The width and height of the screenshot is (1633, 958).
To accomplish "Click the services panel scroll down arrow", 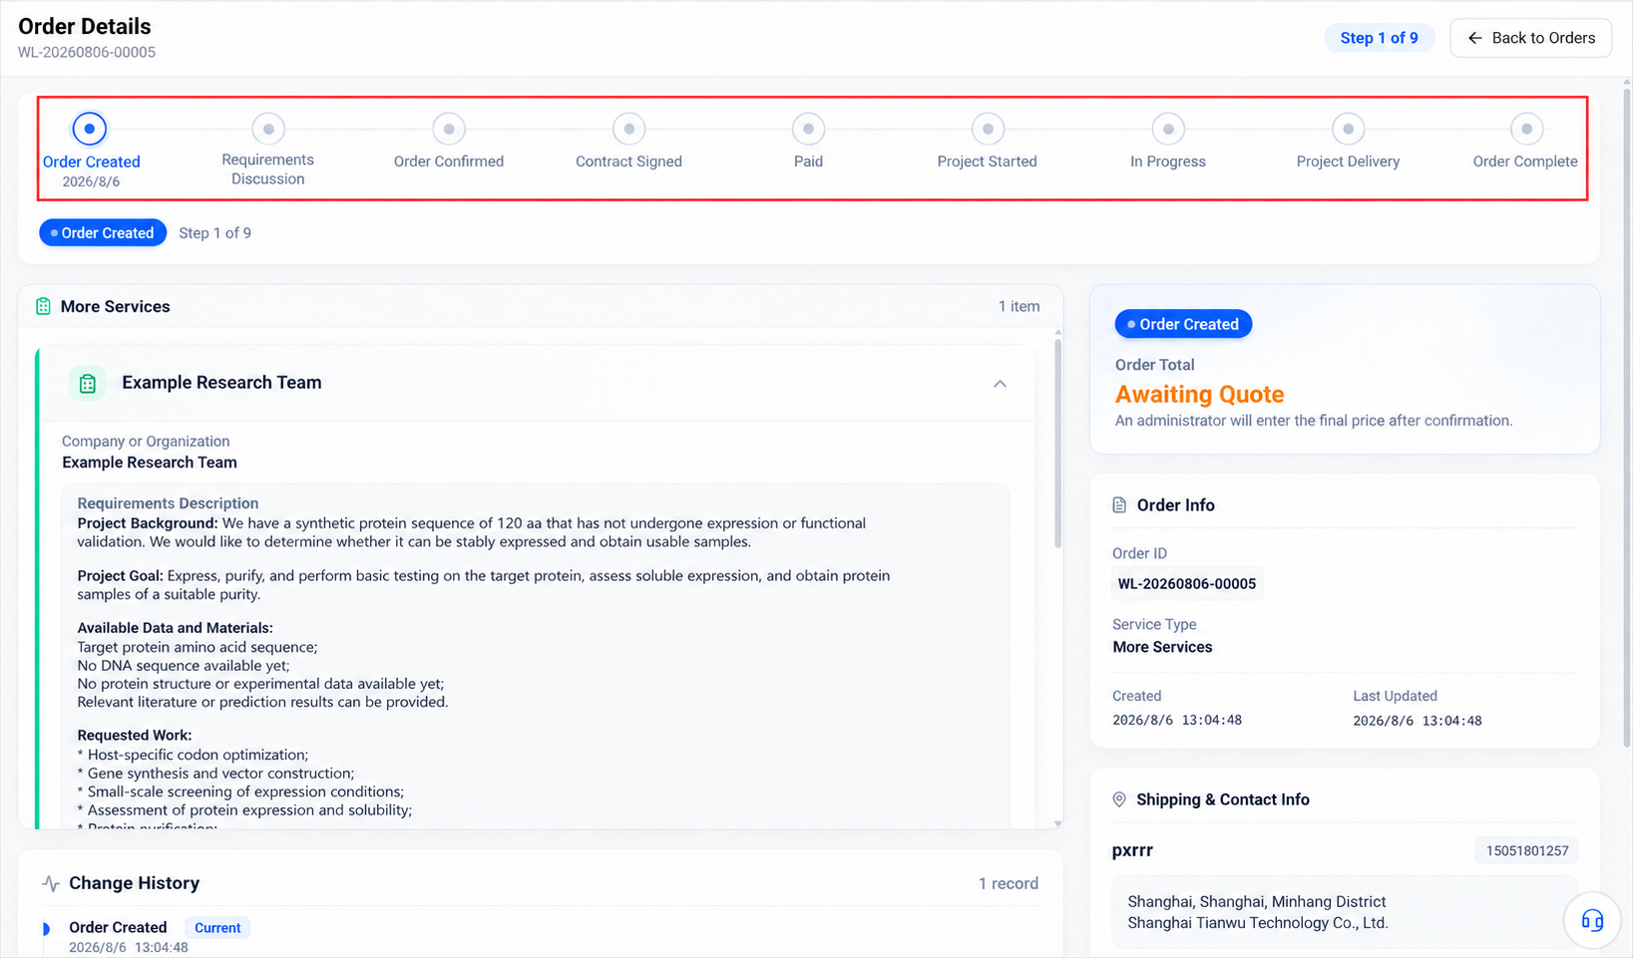I will [x=1057, y=823].
